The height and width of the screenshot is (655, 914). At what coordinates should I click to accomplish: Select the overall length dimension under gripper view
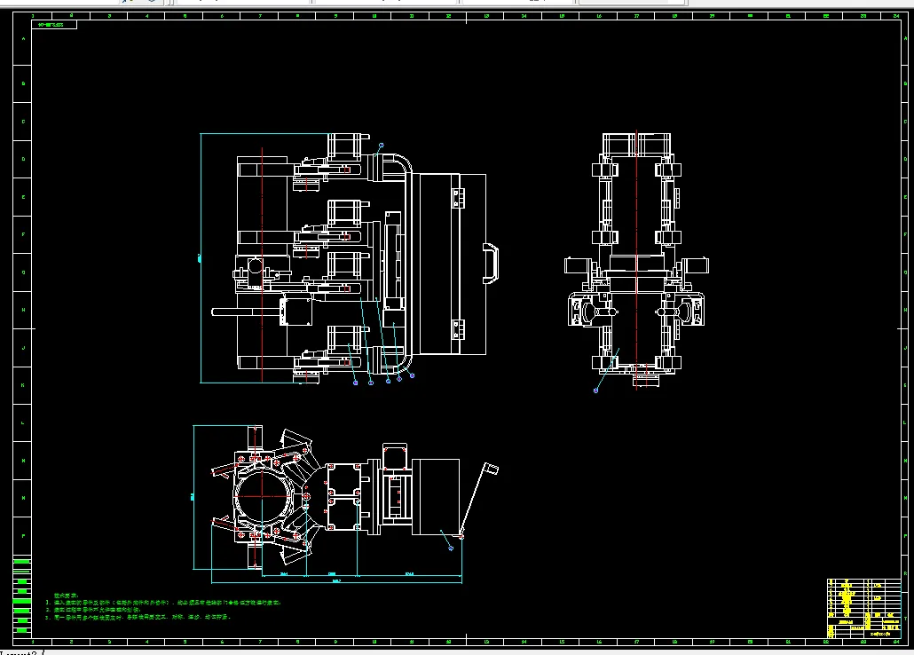pos(336,581)
